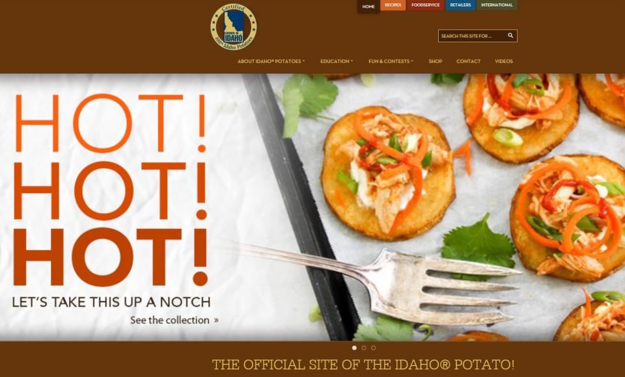625x377 pixels.
Task: Select the Home tab
Action: 368,6
